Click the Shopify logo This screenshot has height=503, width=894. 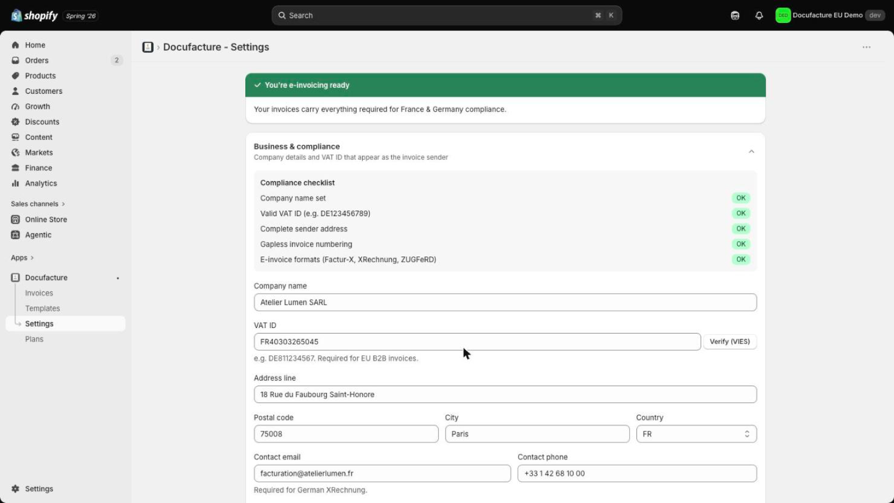point(35,16)
